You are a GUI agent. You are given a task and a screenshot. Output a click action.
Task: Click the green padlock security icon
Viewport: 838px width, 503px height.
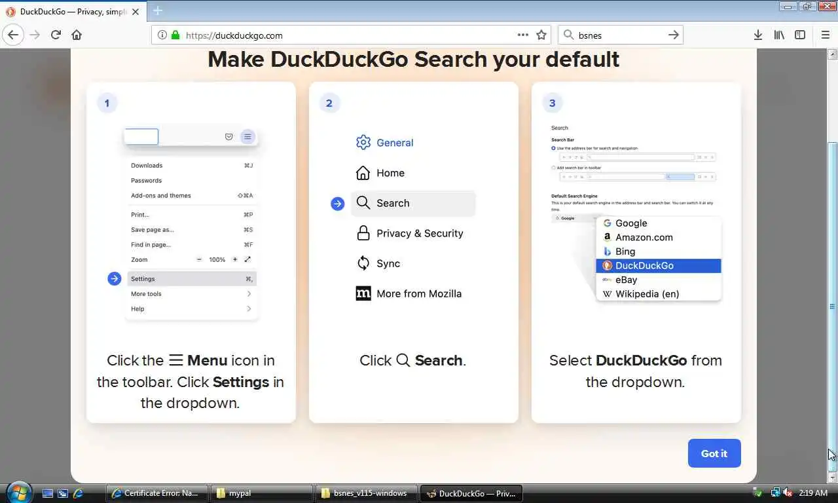point(175,35)
